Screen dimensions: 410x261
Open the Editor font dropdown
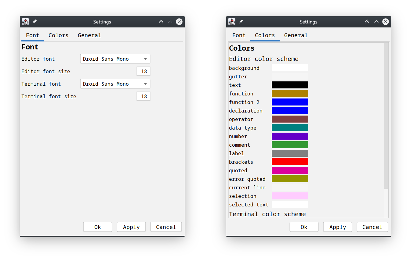point(115,59)
